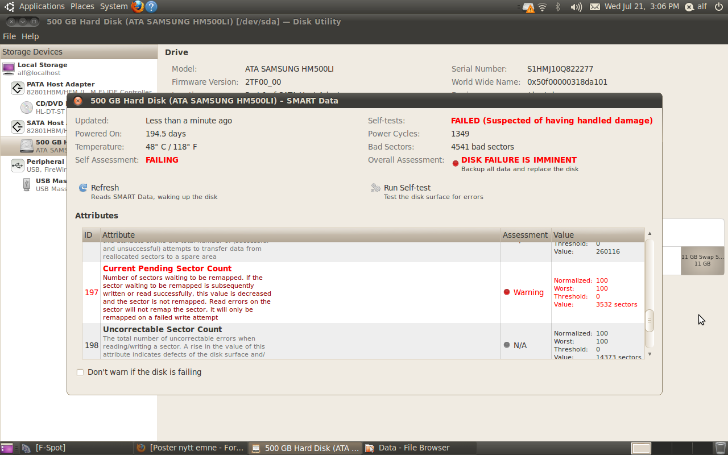Open the Applications menu
Image resolution: width=728 pixels, height=455 pixels.
42,6
